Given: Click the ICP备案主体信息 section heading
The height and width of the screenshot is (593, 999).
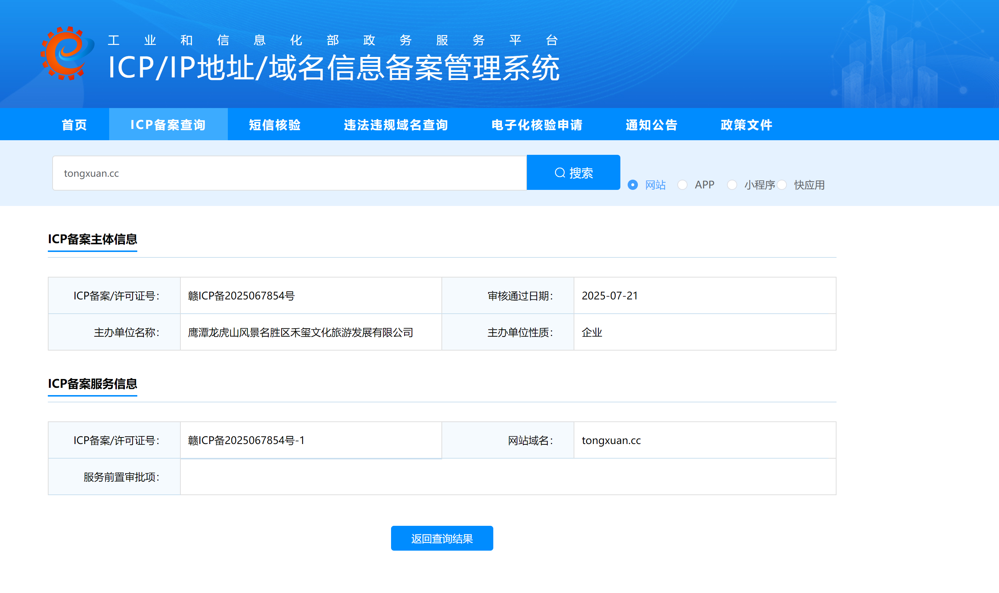Looking at the screenshot, I should point(92,239).
